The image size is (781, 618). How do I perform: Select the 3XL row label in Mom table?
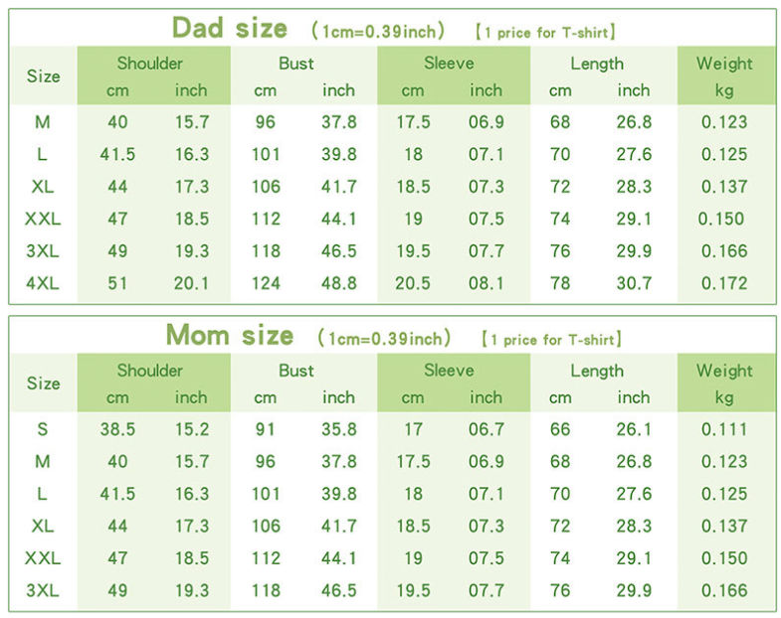point(43,590)
